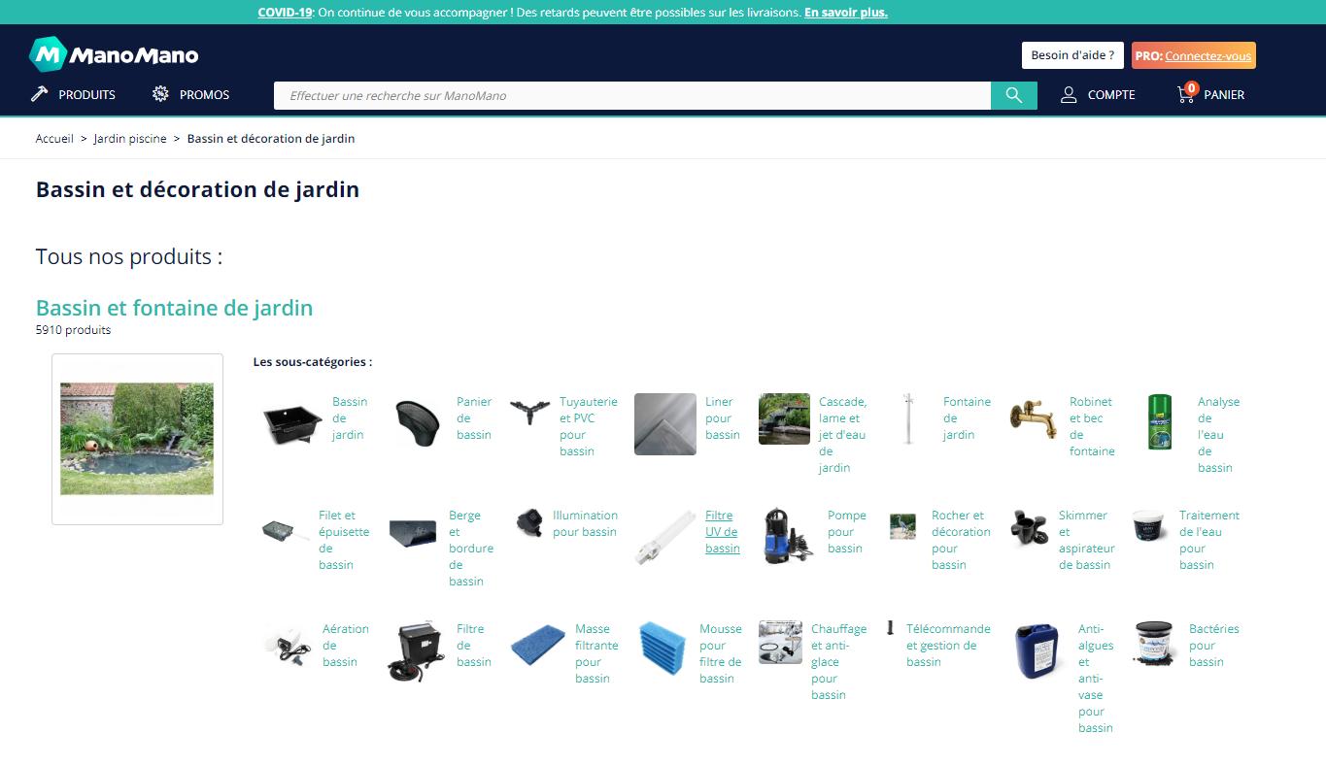This screenshot has width=1326, height=766.
Task: Click the Bassin de jardin black basin image
Action: [292, 424]
